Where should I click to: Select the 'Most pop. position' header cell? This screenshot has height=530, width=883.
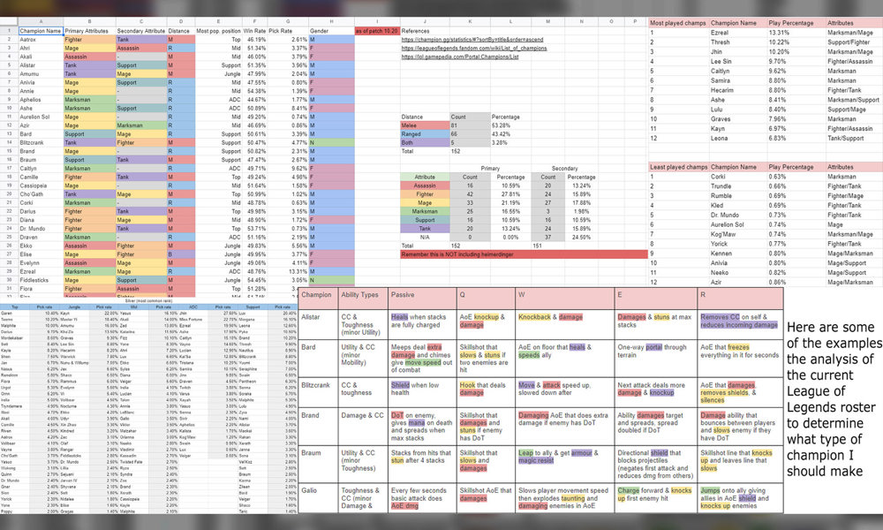(x=218, y=31)
